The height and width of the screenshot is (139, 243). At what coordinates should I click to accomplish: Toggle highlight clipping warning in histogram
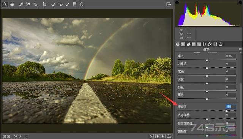[240, 2]
